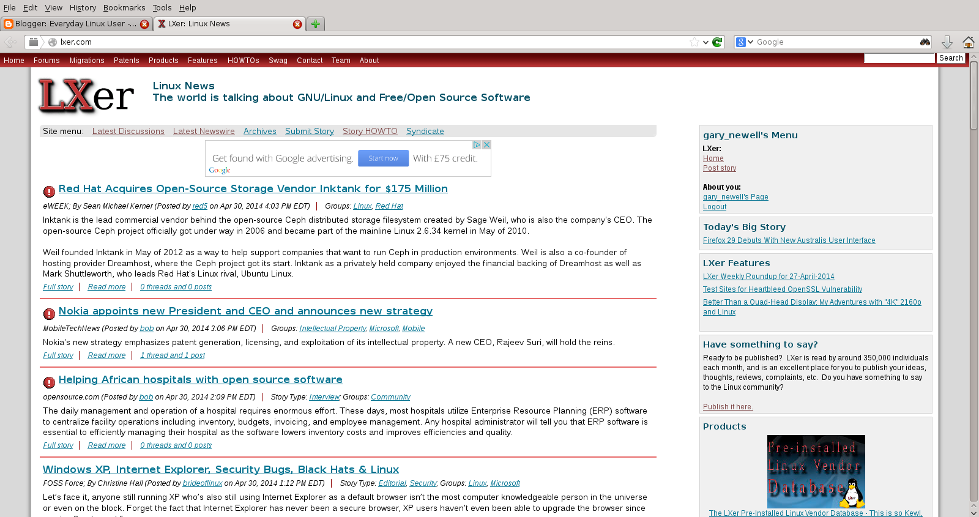Open the URL history dropdown arrow
The height and width of the screenshot is (517, 979).
pos(705,42)
